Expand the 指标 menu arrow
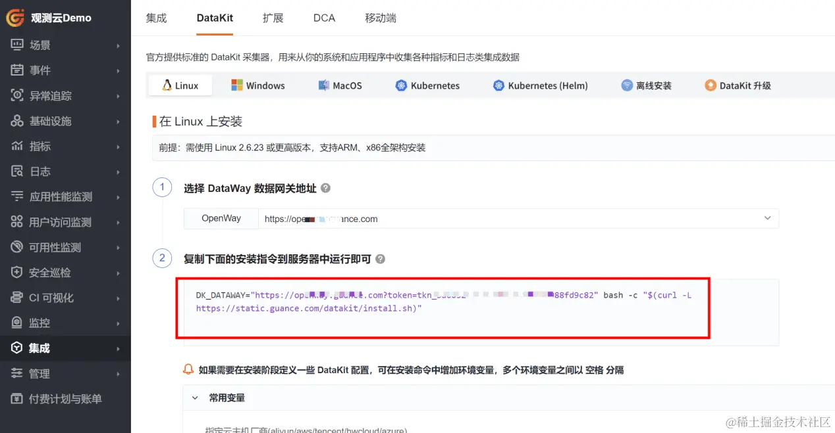 pos(118,146)
